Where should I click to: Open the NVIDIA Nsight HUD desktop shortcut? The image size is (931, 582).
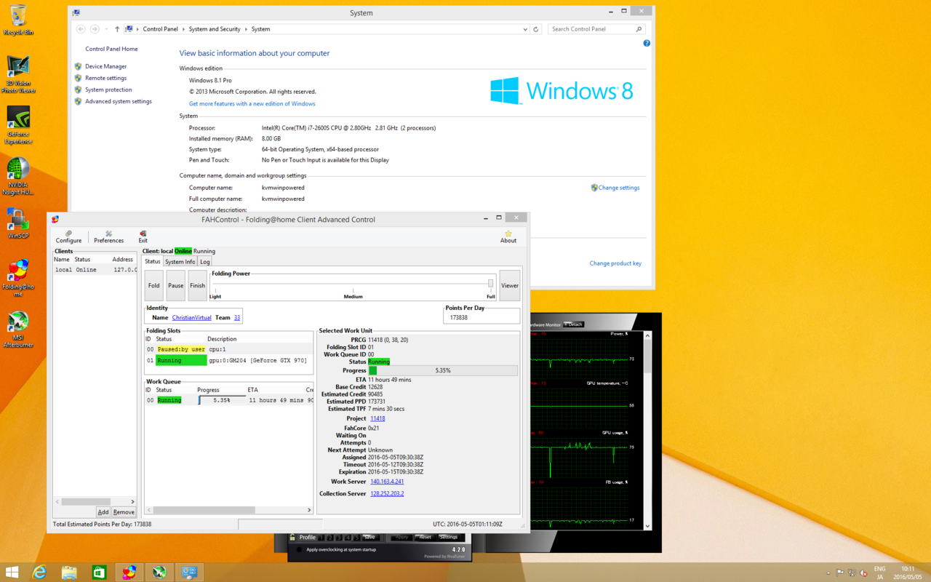coord(18,177)
